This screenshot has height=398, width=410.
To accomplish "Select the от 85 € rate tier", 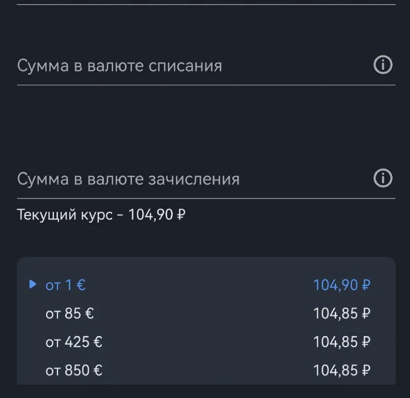I will tap(69, 313).
